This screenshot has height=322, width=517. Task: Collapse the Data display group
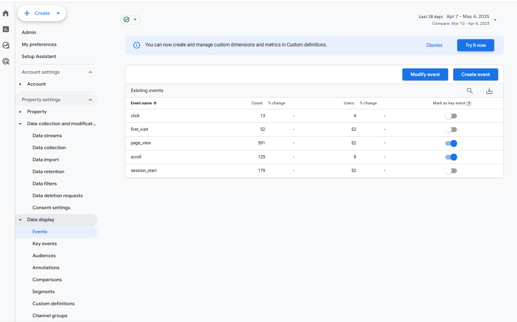tap(20, 220)
